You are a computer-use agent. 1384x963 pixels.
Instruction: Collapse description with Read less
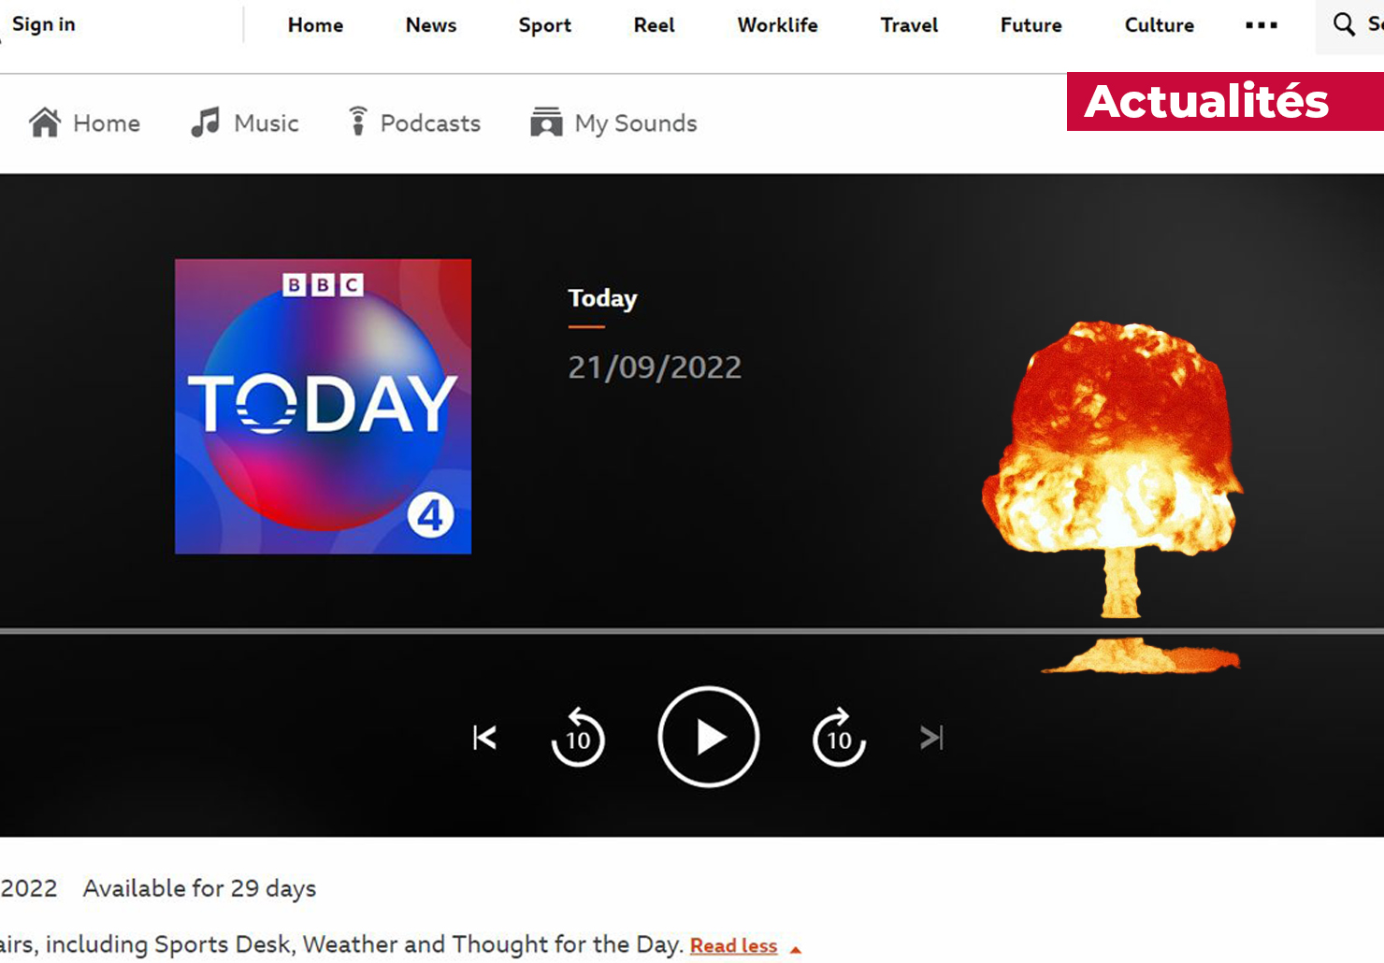coord(734,946)
